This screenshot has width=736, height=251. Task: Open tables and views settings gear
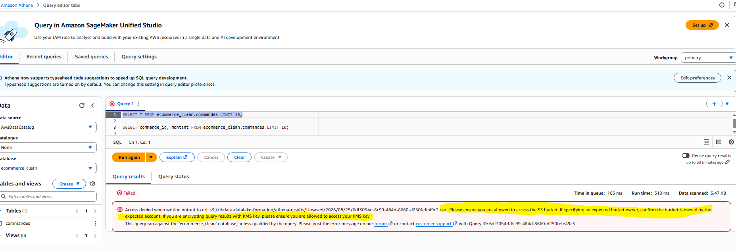coord(92,184)
